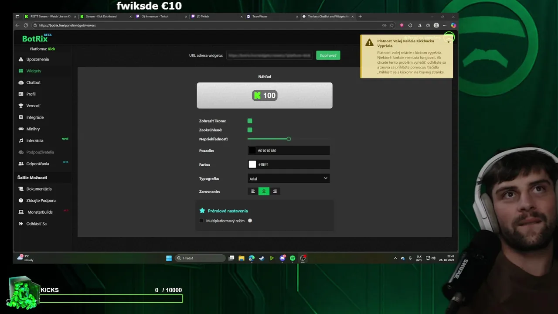Open a new browser tab
This screenshot has height=314, width=558.
point(360,17)
